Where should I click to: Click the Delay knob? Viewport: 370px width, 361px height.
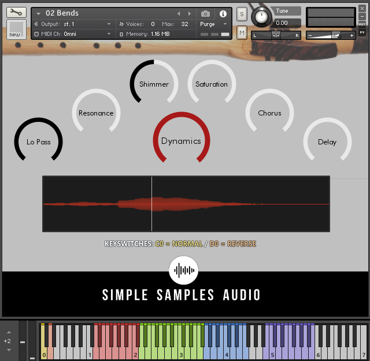click(x=327, y=140)
